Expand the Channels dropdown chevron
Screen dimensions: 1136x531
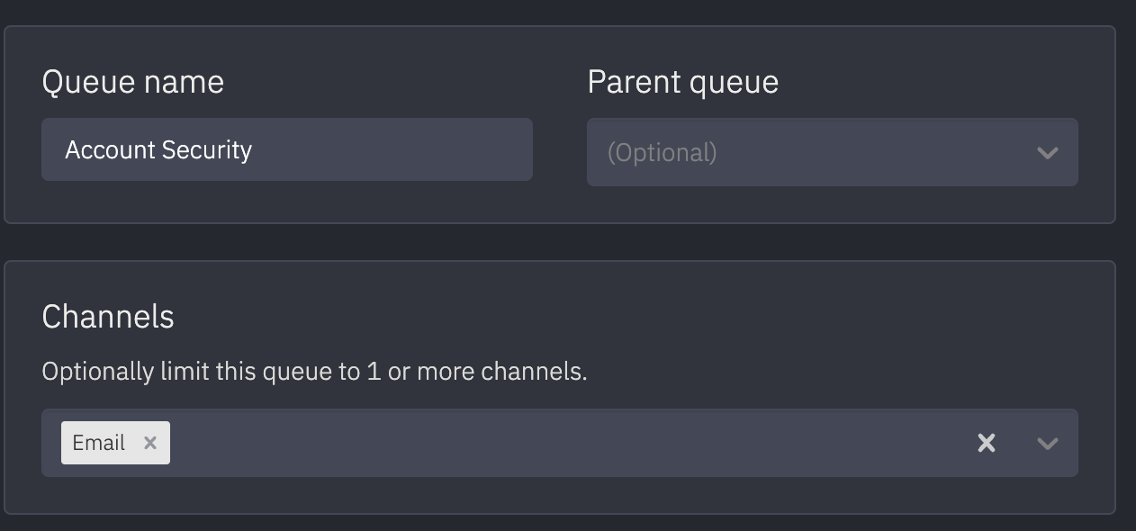pyautogui.click(x=1047, y=443)
